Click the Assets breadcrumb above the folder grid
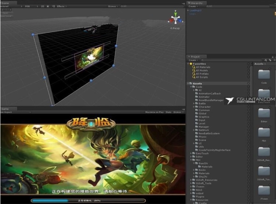Viewport: 276px width, 204px height. coord(259,64)
